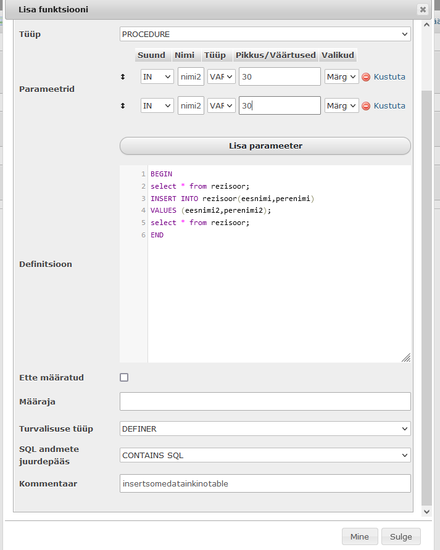
Task: Click the END line in editor
Action: [157, 235]
